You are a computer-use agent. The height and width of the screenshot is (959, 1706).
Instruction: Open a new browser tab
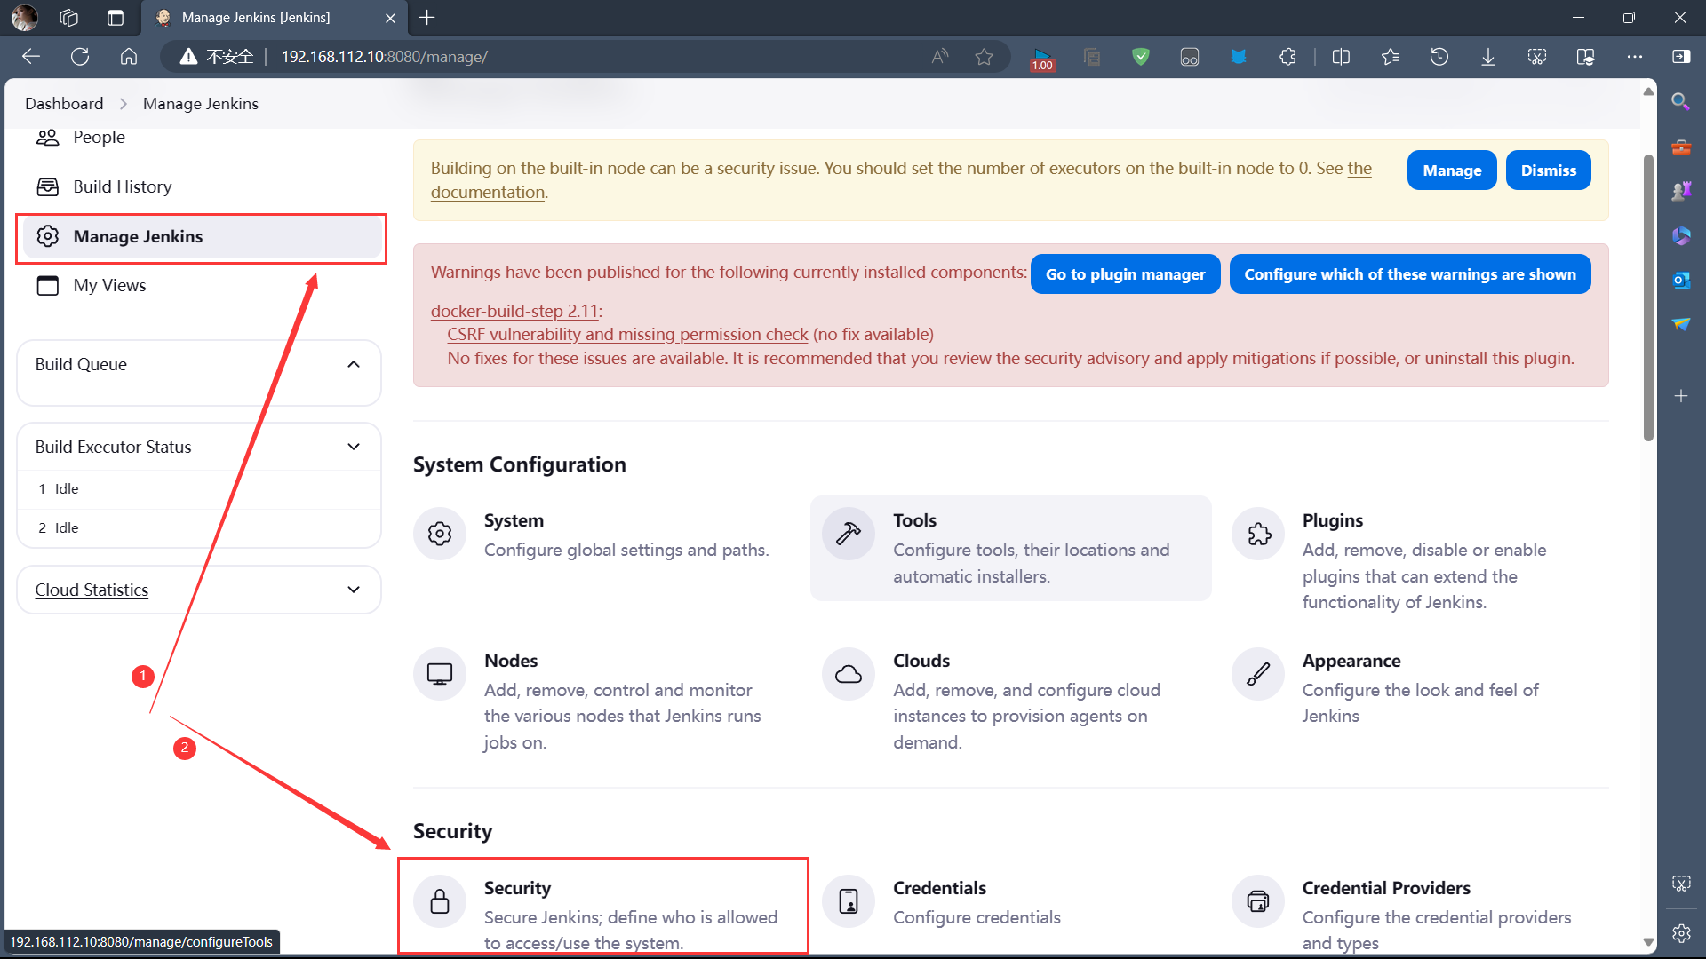(x=427, y=18)
